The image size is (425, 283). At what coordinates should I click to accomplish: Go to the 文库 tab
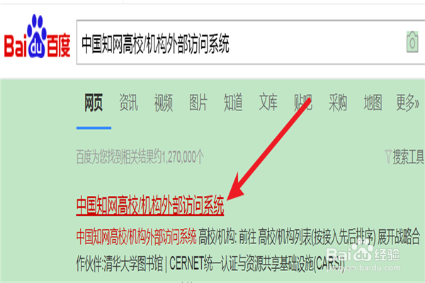268,103
